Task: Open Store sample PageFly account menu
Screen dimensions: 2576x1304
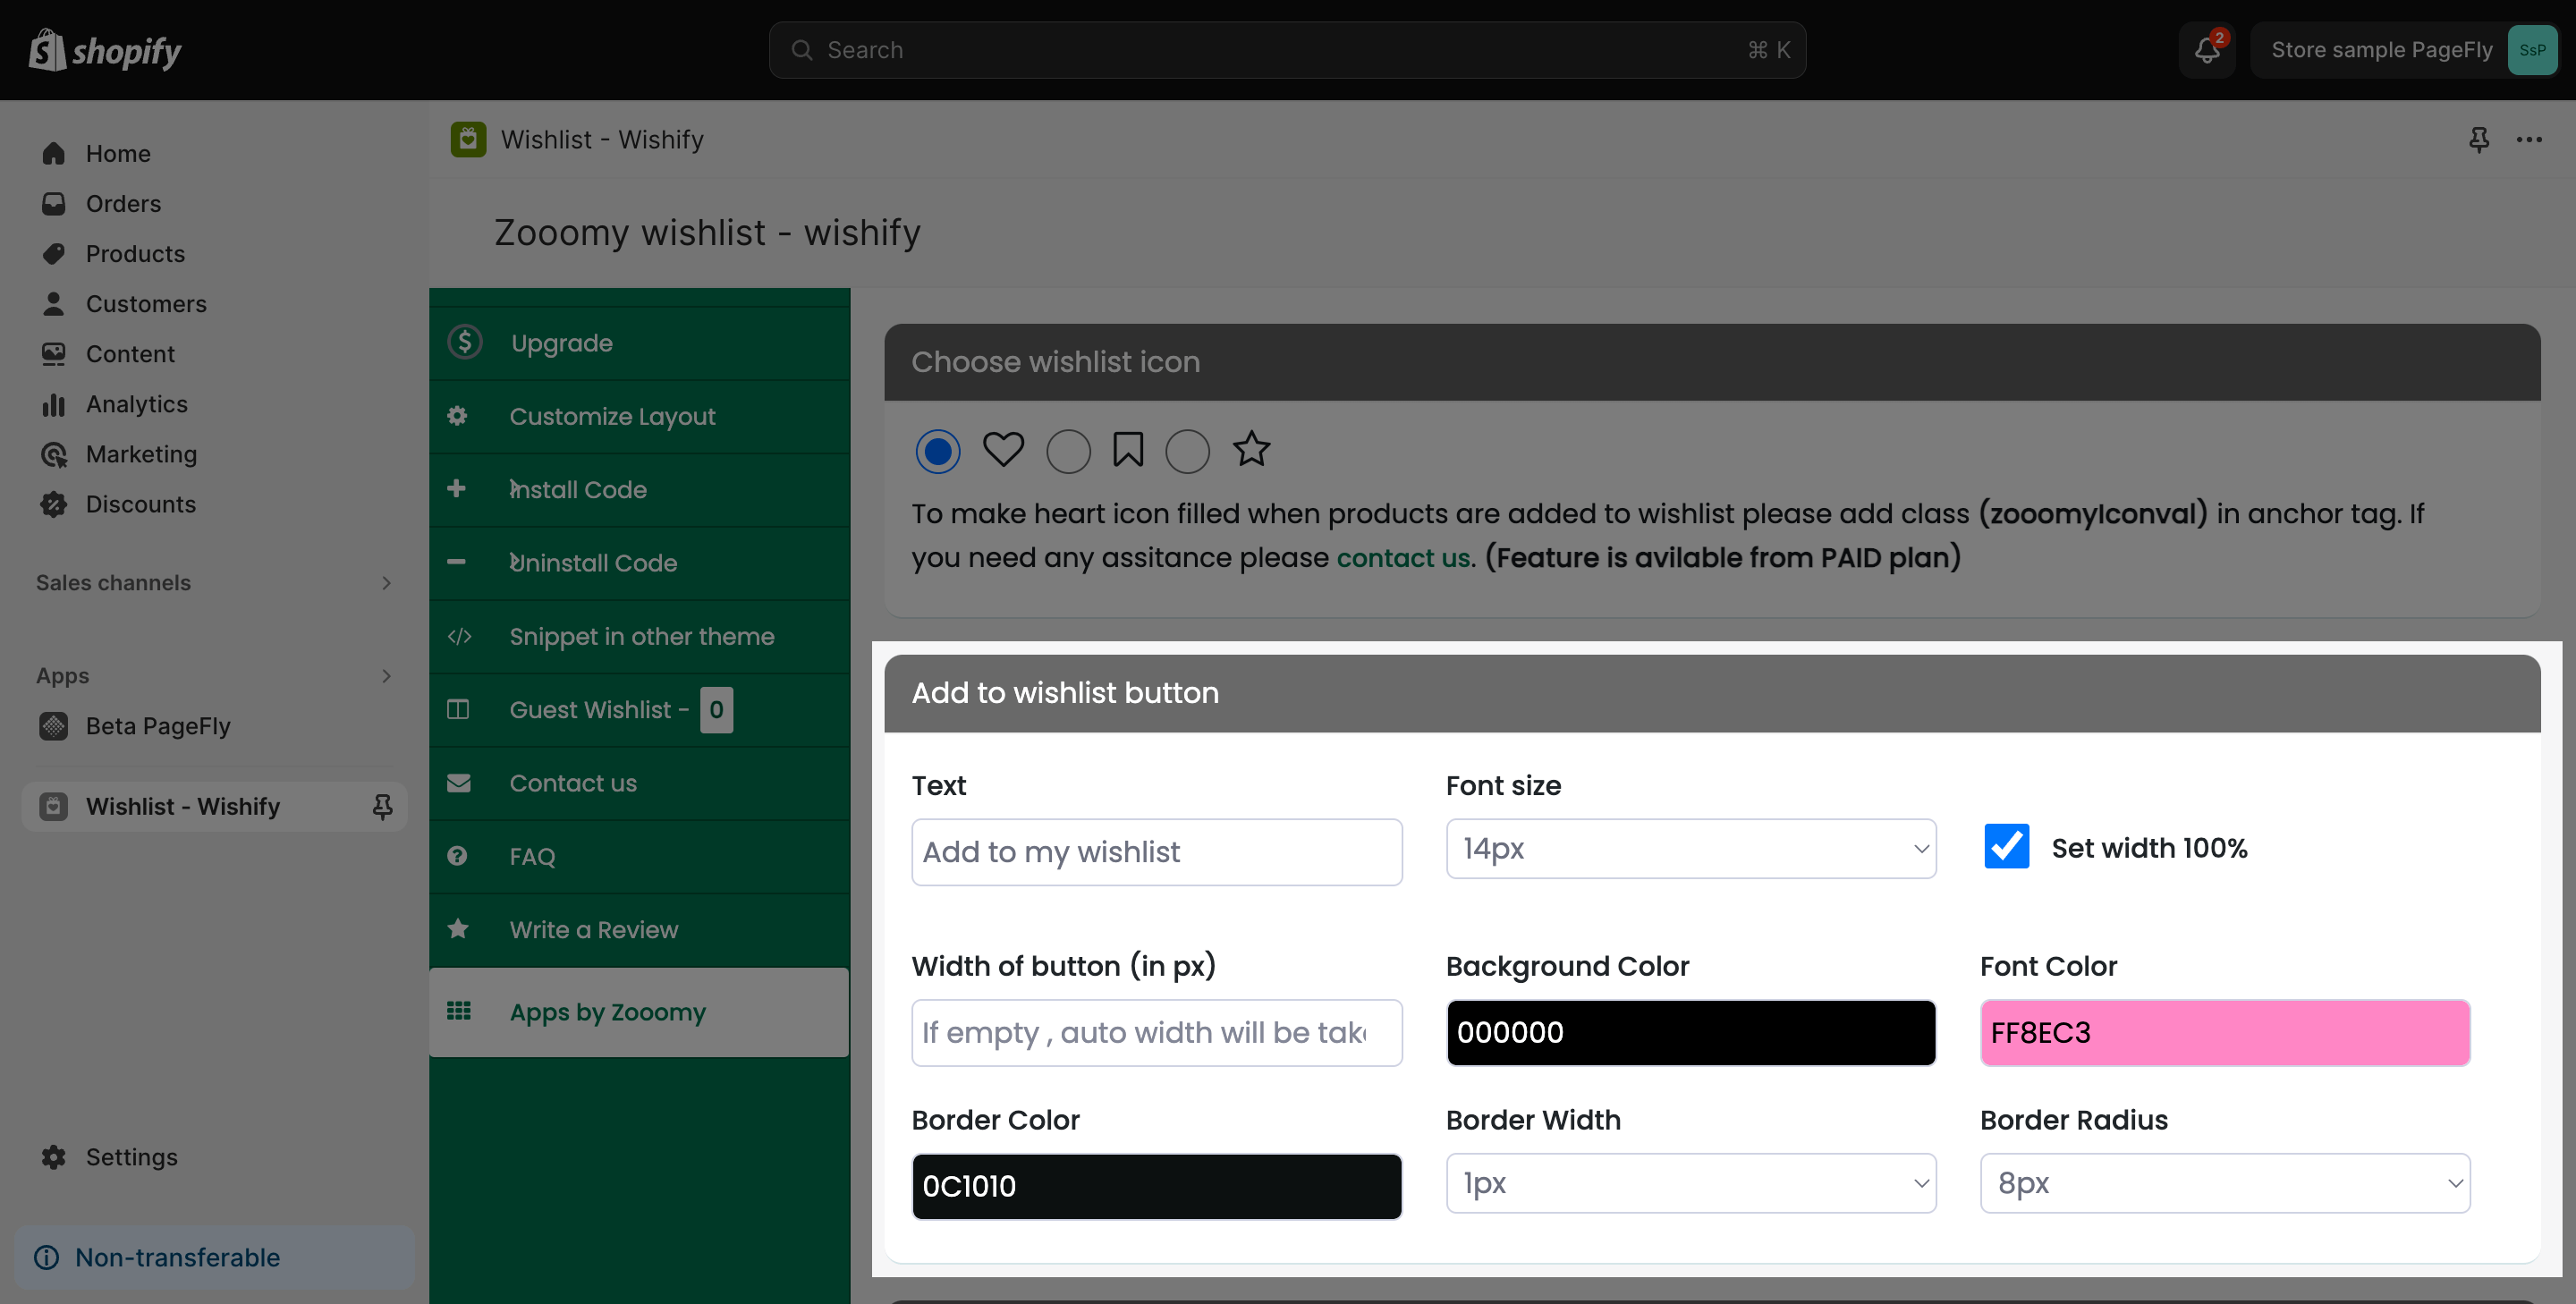Action: 2404,50
